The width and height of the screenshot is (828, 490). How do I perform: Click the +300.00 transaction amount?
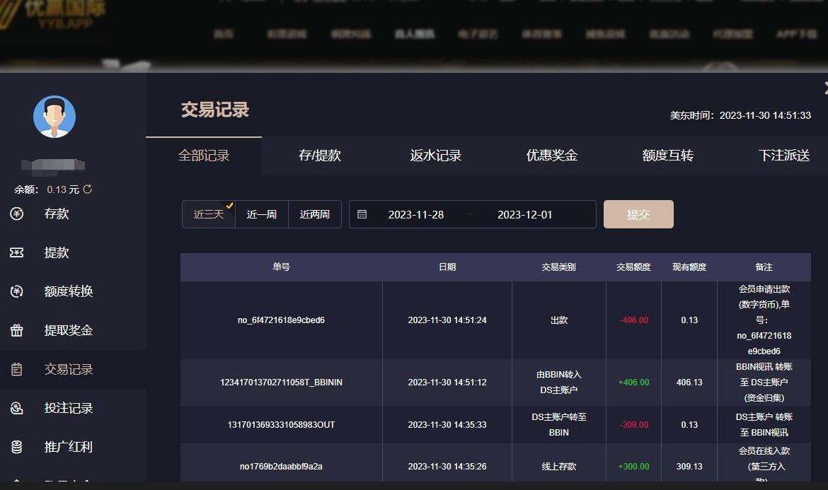click(x=633, y=466)
